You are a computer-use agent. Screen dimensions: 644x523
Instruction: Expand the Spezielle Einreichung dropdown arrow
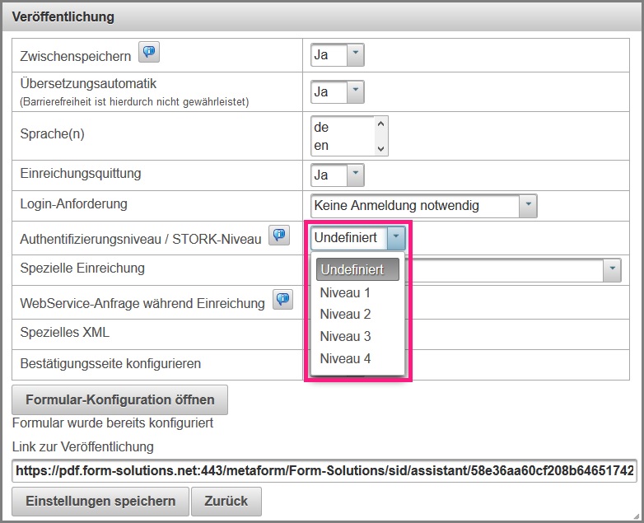pyautogui.click(x=612, y=269)
